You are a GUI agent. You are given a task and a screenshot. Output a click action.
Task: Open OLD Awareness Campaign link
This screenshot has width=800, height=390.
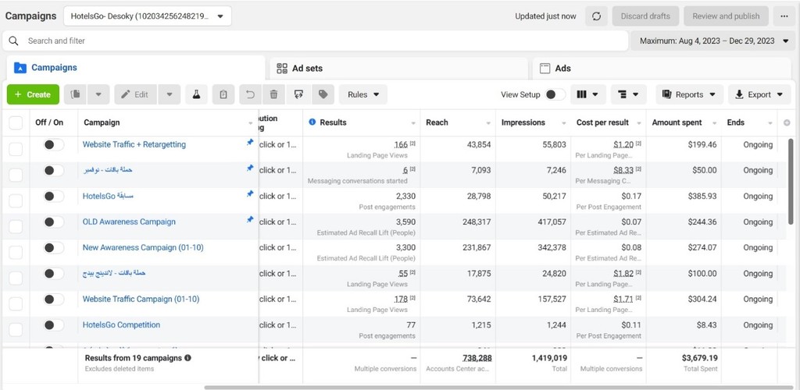click(129, 222)
